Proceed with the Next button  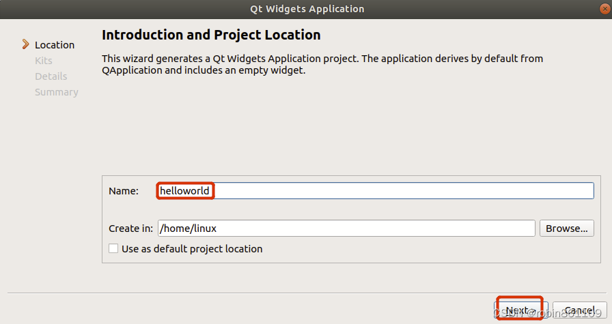pyautogui.click(x=521, y=310)
